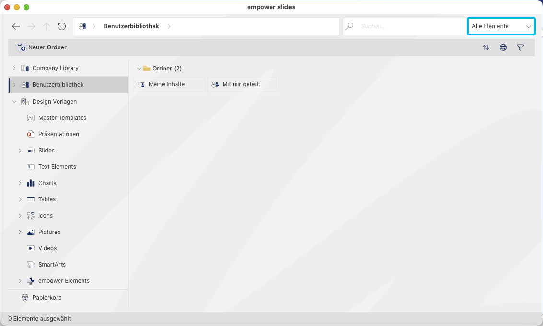The image size is (543, 326).
Task: Expand the Benutzerbibliothek tree node
Action: tap(14, 85)
